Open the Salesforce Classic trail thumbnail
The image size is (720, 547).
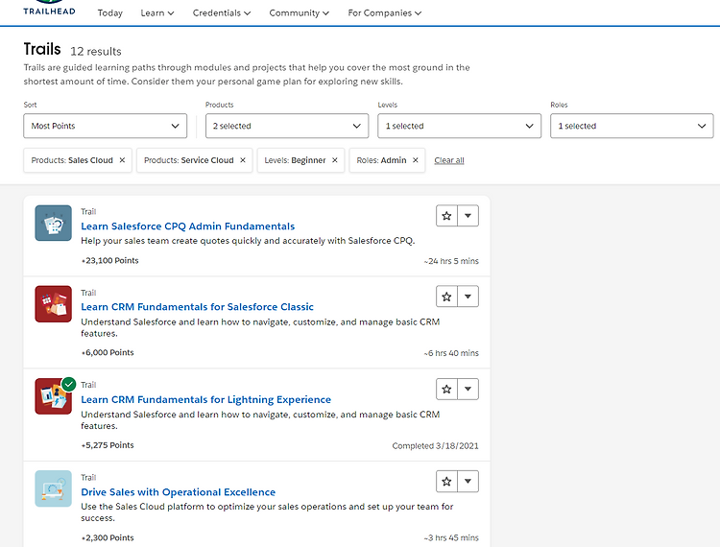tap(53, 304)
